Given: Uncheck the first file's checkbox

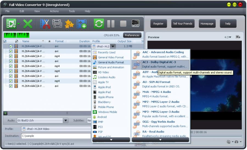Looking at the screenshot, I should [x=11, y=46].
